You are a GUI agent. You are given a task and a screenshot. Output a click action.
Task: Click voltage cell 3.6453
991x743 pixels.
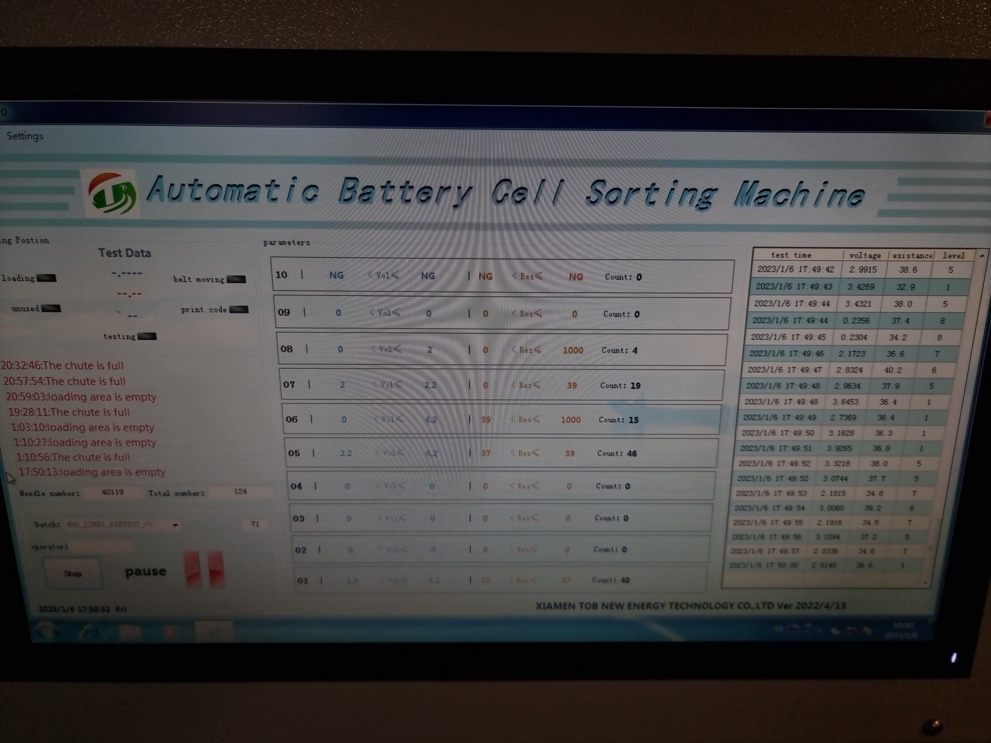pyautogui.click(x=845, y=401)
